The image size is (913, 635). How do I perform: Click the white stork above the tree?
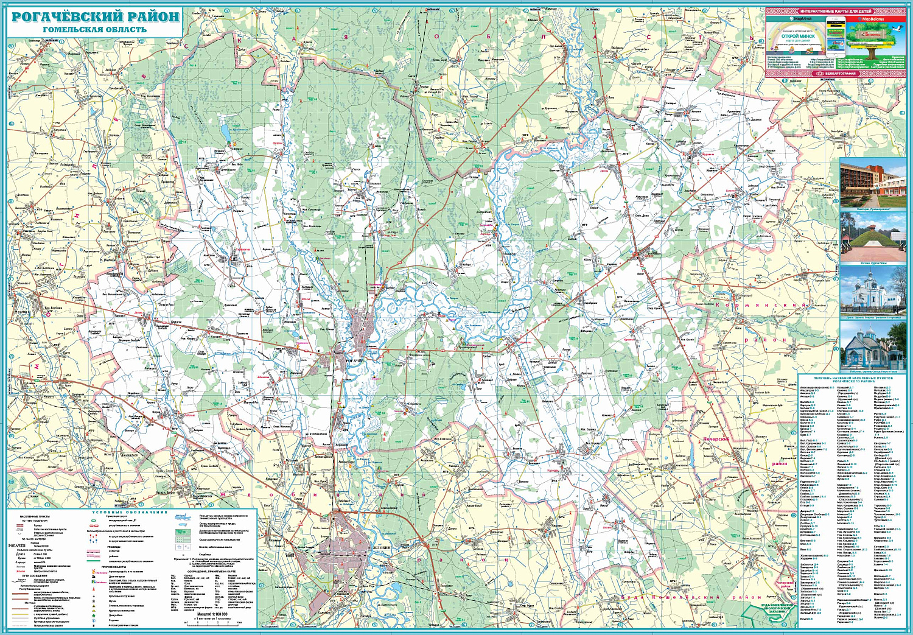(897, 28)
